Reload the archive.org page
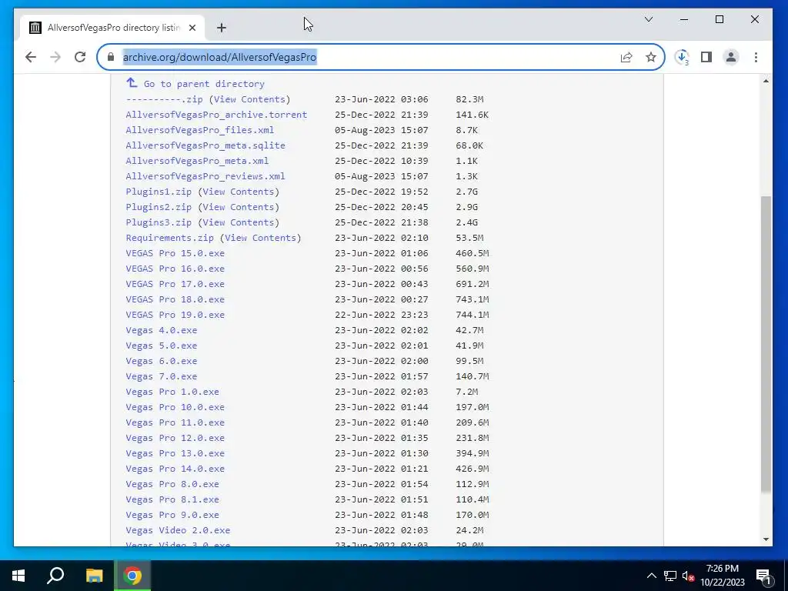Image resolution: width=788 pixels, height=591 pixels. [x=80, y=57]
